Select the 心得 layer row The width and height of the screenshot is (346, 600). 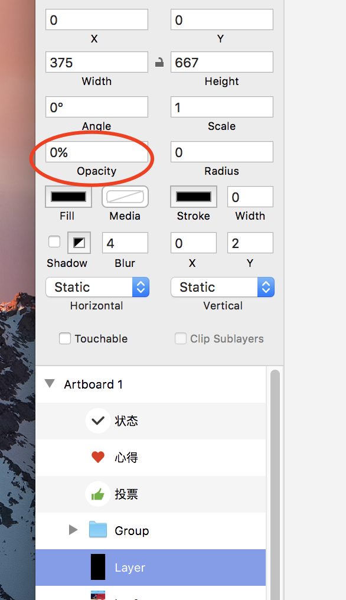(x=151, y=458)
